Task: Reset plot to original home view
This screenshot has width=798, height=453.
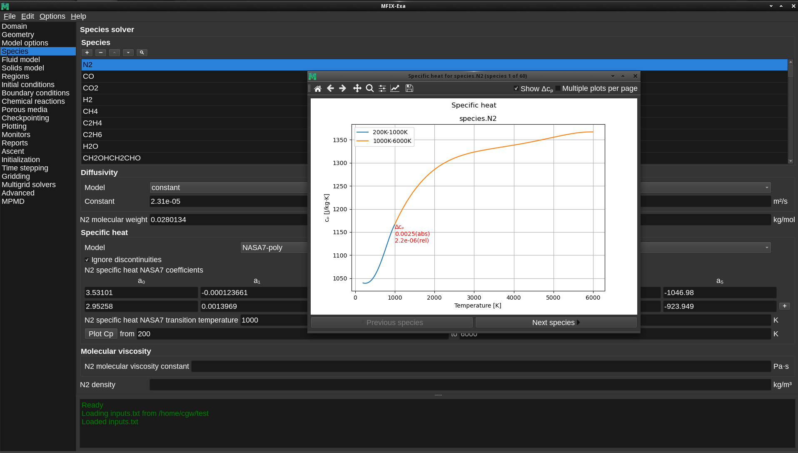Action: coord(318,88)
